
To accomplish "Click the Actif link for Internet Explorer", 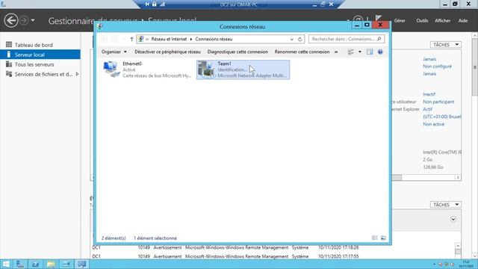I will coord(427,109).
